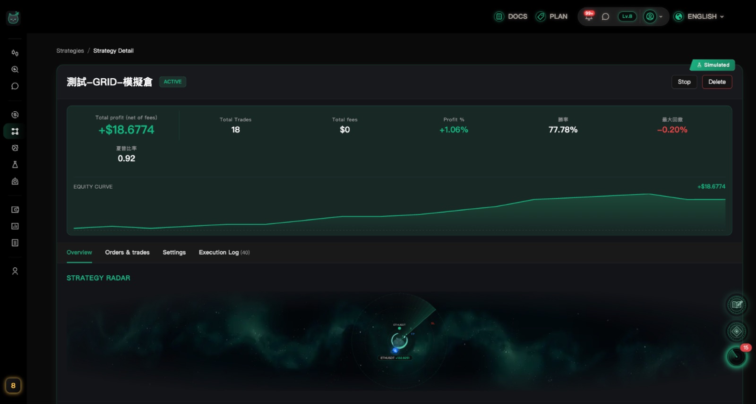The width and height of the screenshot is (756, 404).
Task: Open the wallet sidebar icon
Action: 15,210
